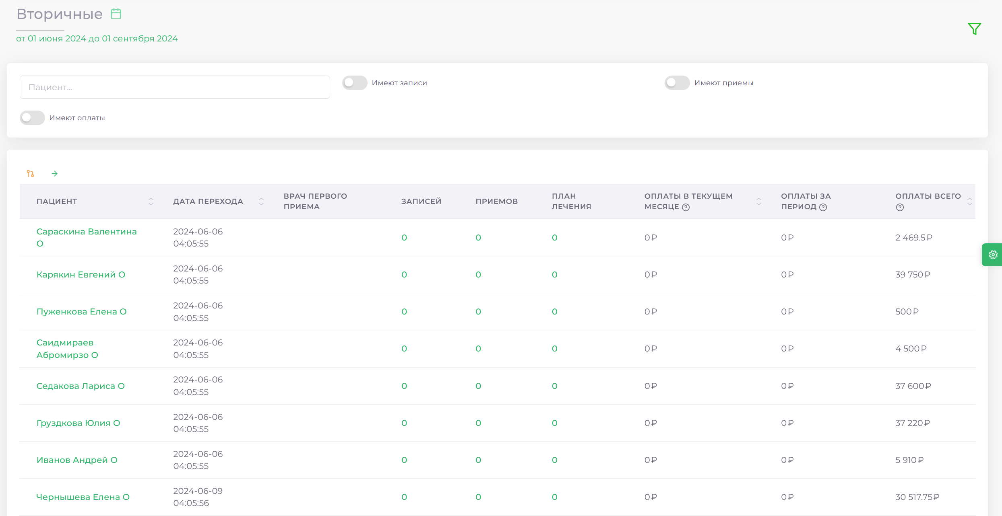Sort by Оплаты в текущем месяце arrows
The height and width of the screenshot is (516, 1002).
(x=759, y=201)
